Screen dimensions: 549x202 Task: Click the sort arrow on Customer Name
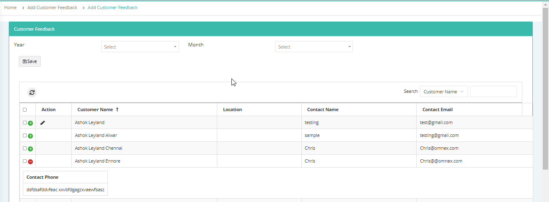pos(117,110)
